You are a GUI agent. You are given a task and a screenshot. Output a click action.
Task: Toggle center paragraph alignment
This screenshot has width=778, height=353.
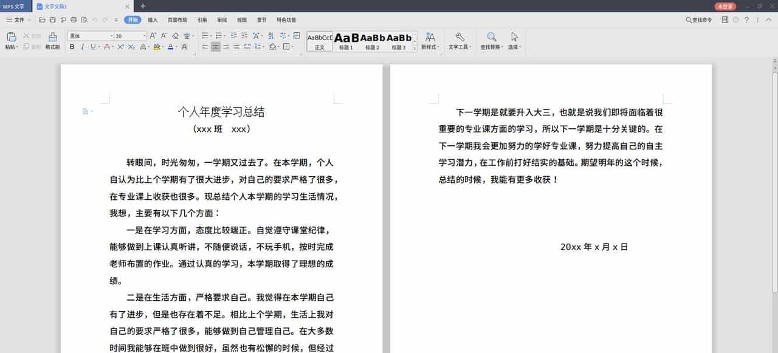point(215,47)
